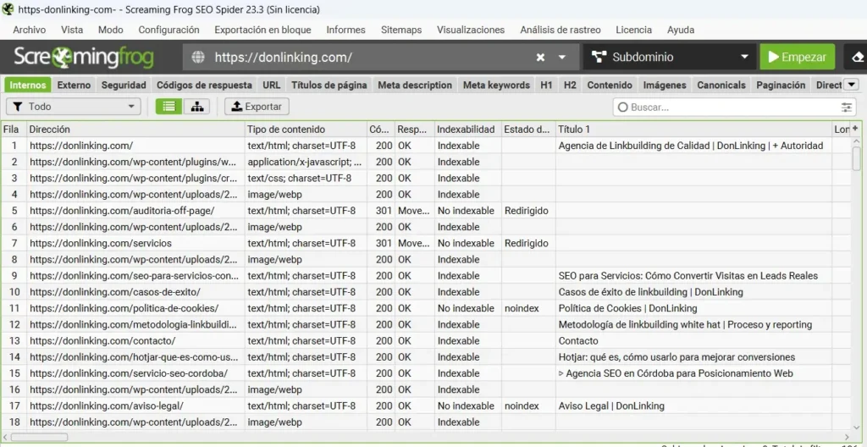Switch to list view icon
This screenshot has height=447, width=867.
pyautogui.click(x=168, y=107)
